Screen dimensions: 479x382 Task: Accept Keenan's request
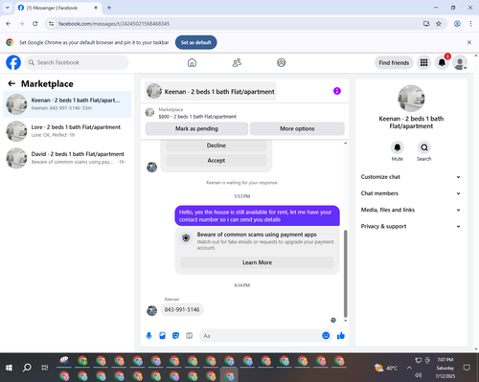[x=217, y=160]
